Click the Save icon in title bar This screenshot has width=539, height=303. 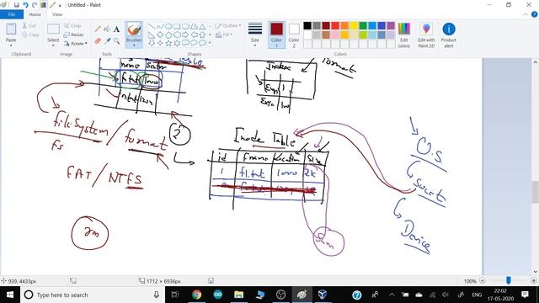[x=16, y=5]
